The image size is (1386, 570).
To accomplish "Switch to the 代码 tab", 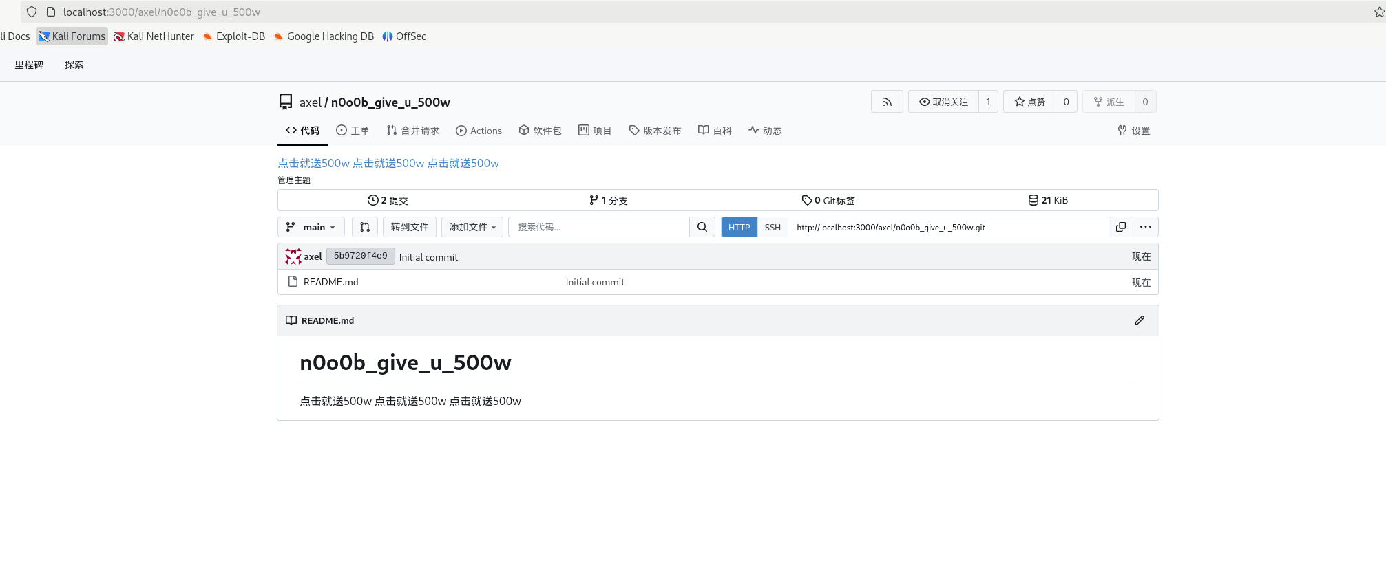I will (302, 131).
